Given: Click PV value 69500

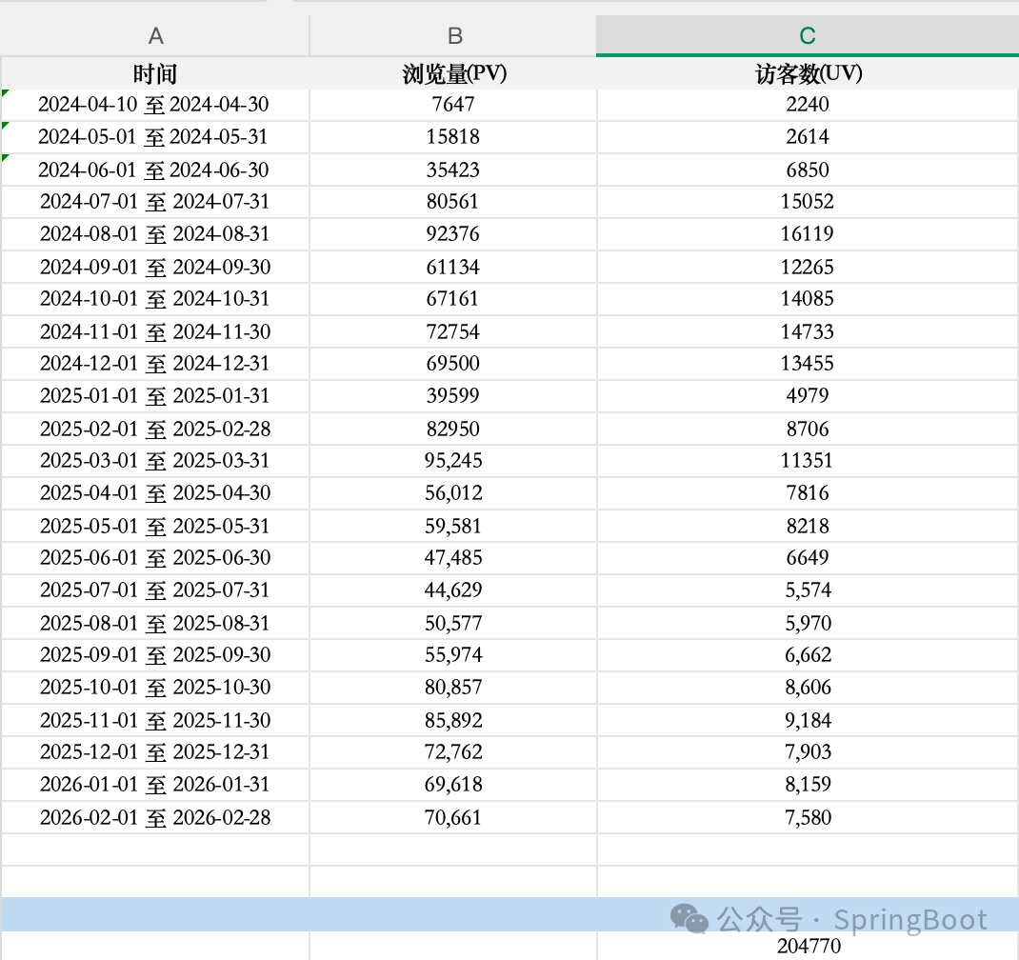Looking at the screenshot, I should [453, 363].
